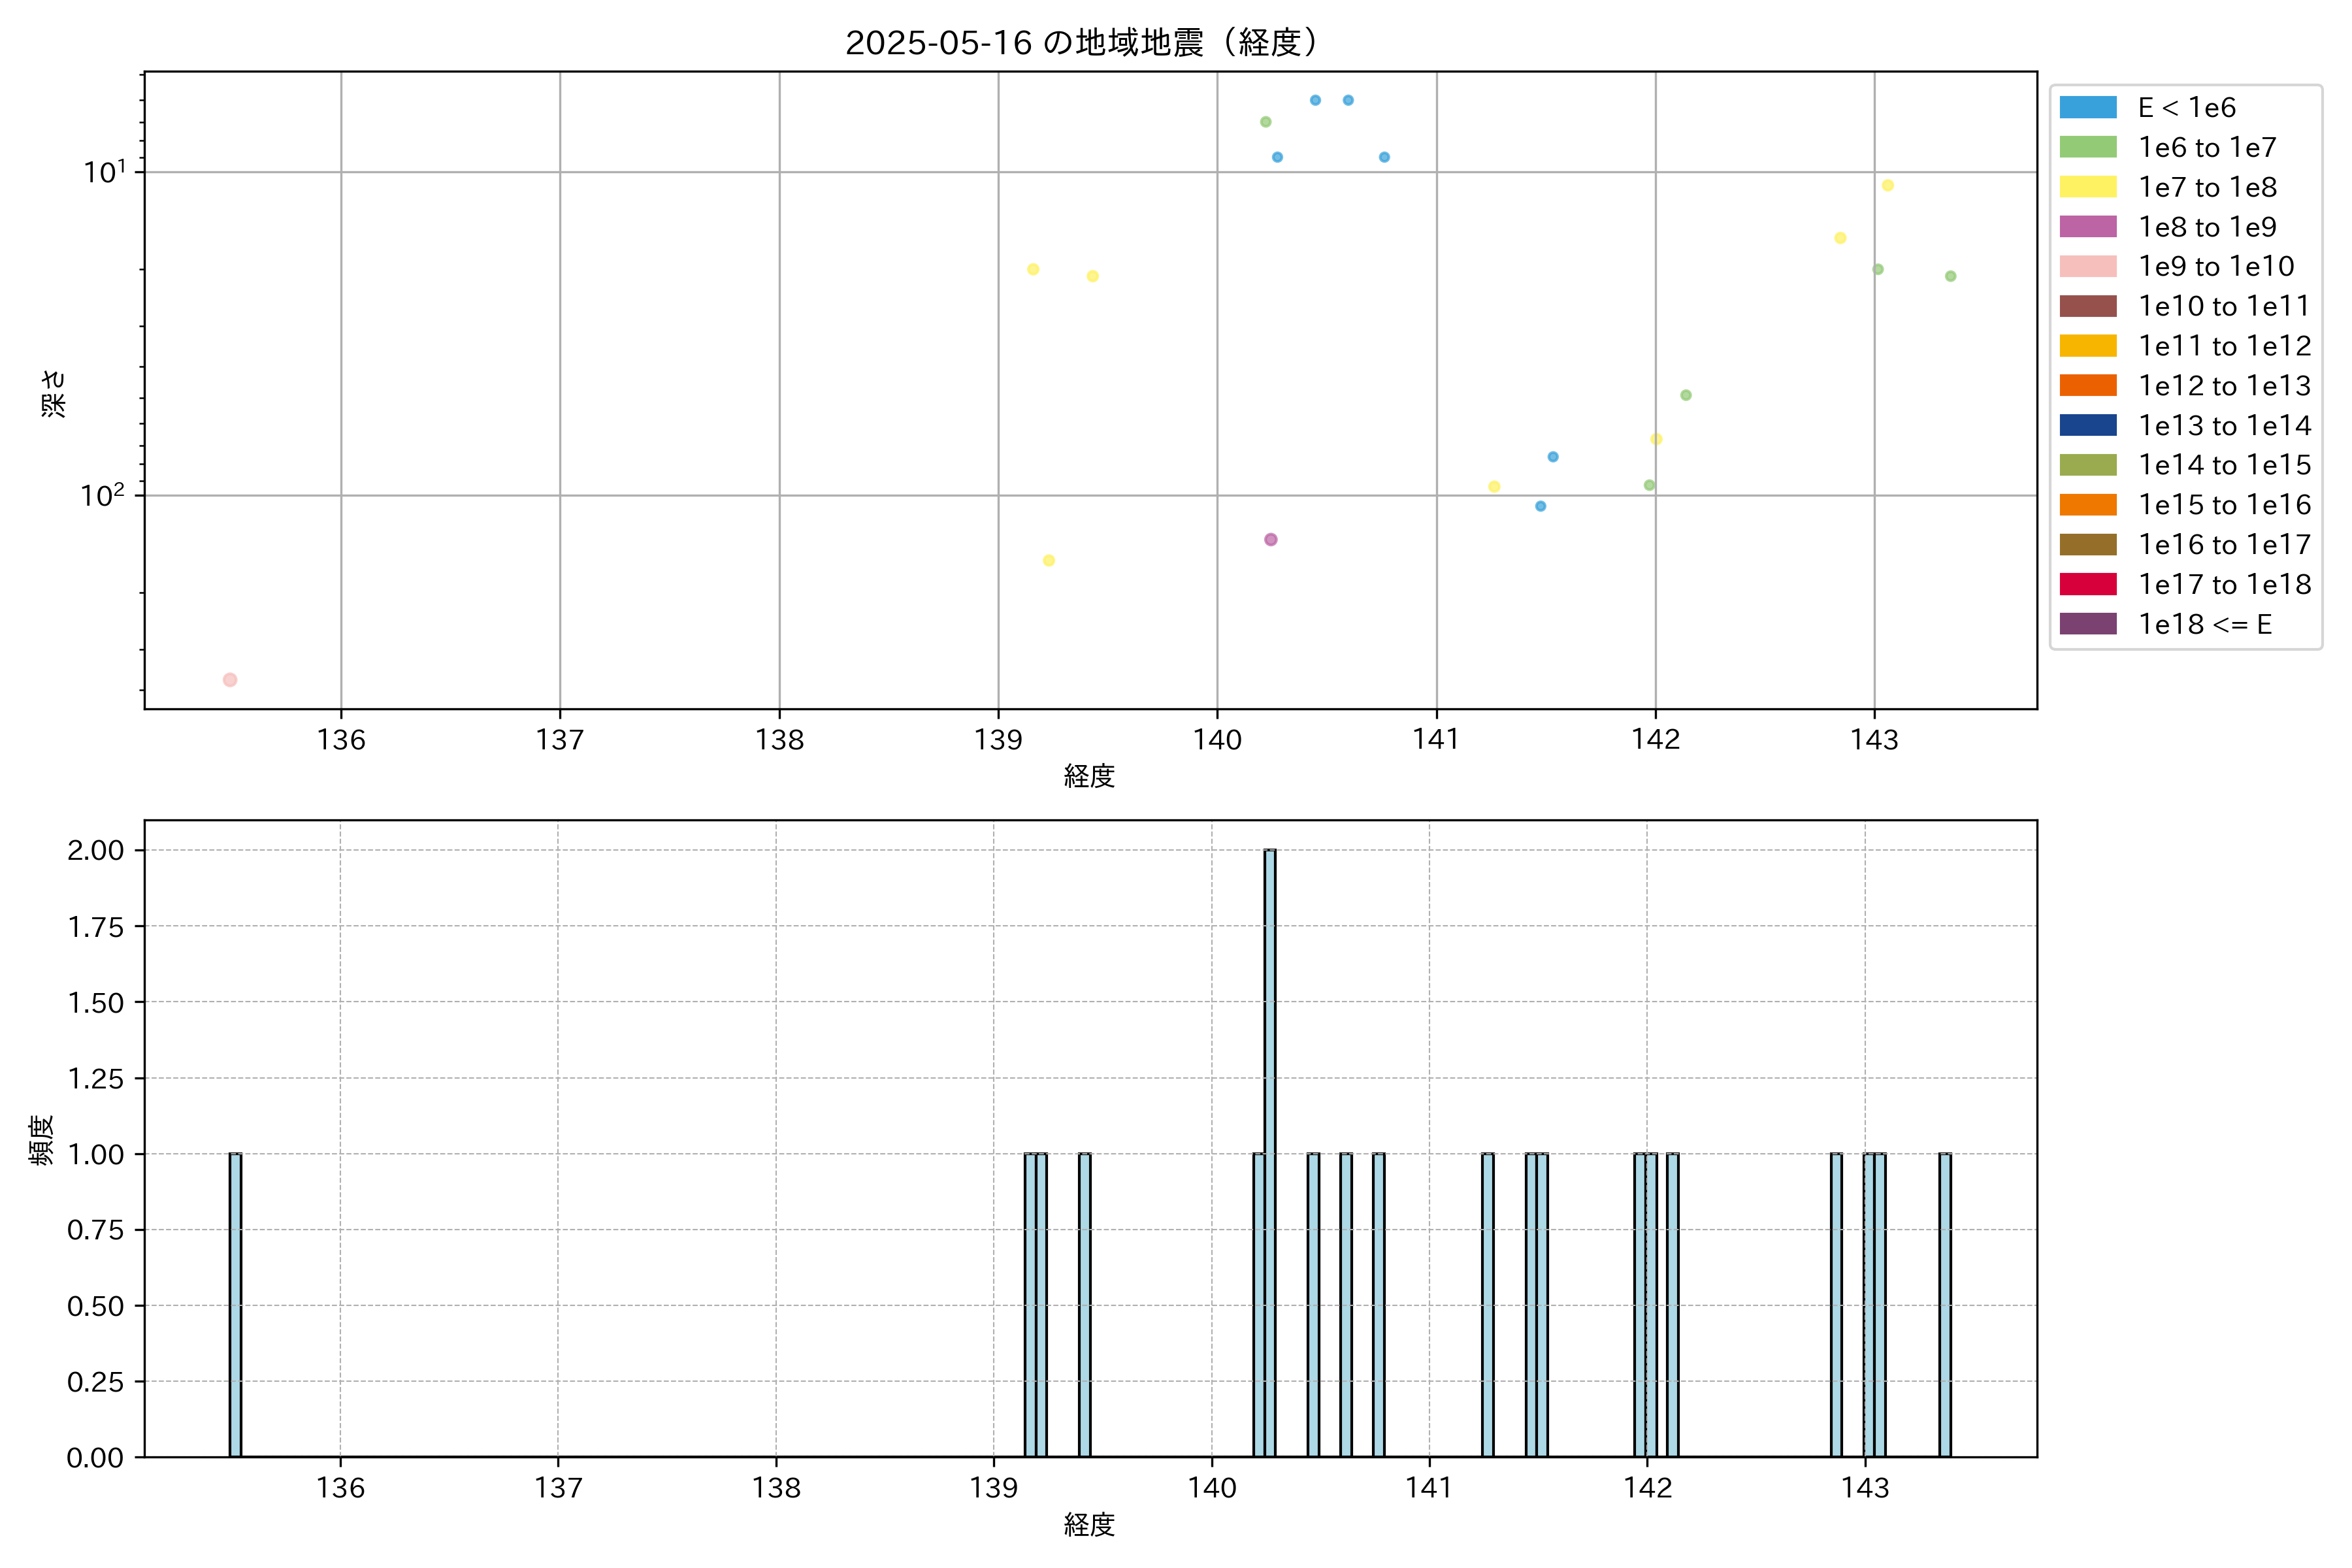This screenshot has height=1568, width=2352.
Task: Click the rightmost histogram bar past 143
Action: coord(1944,1305)
